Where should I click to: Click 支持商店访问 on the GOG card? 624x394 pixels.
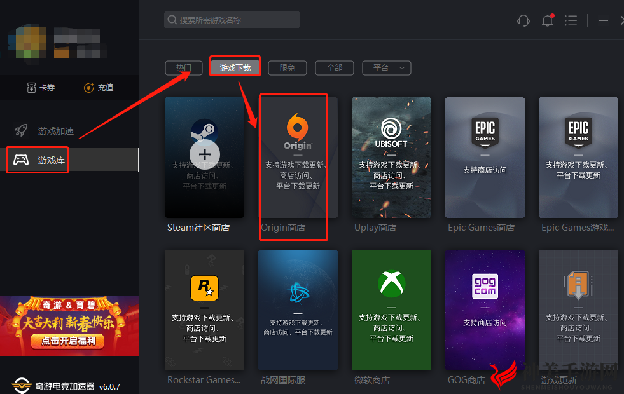tap(485, 323)
